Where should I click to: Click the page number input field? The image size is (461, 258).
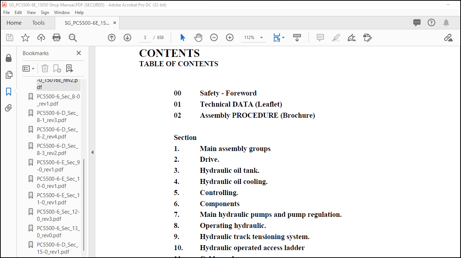coord(145,38)
